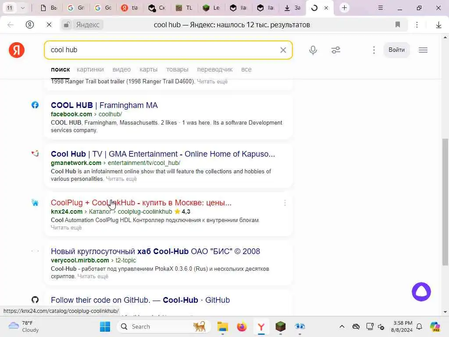This screenshot has width=449, height=337.
Task: Open search filter settings icon
Action: 335,50
